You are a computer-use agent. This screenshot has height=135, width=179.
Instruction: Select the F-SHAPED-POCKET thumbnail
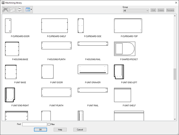click(124, 49)
